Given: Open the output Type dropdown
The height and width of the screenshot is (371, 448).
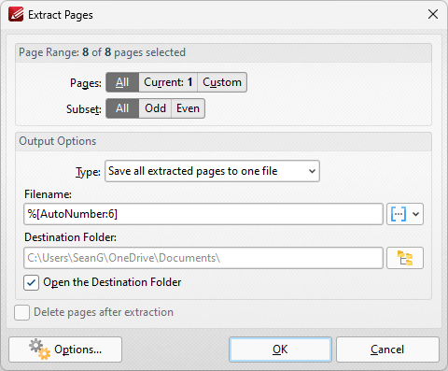Looking at the screenshot, I should click(212, 171).
